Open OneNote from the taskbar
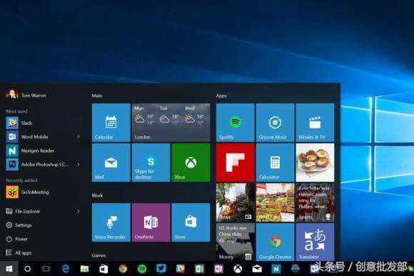This screenshot has height=276, width=414. click(218, 269)
